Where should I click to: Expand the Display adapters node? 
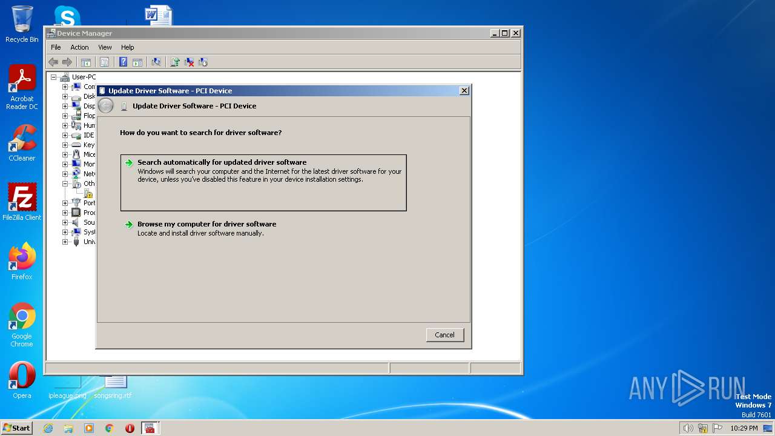pos(65,106)
